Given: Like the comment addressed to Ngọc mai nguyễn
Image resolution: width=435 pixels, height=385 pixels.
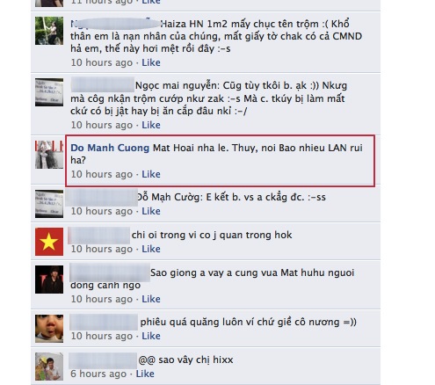Looking at the screenshot, I should (151, 125).
